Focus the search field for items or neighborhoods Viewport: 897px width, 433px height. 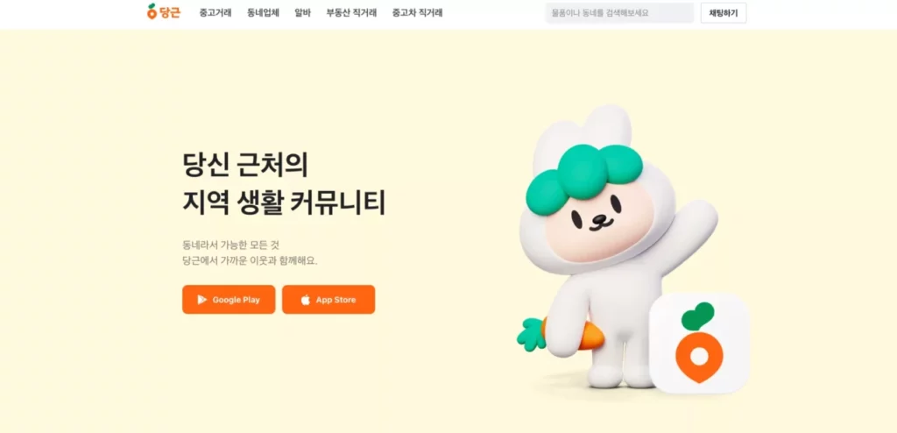coord(619,12)
